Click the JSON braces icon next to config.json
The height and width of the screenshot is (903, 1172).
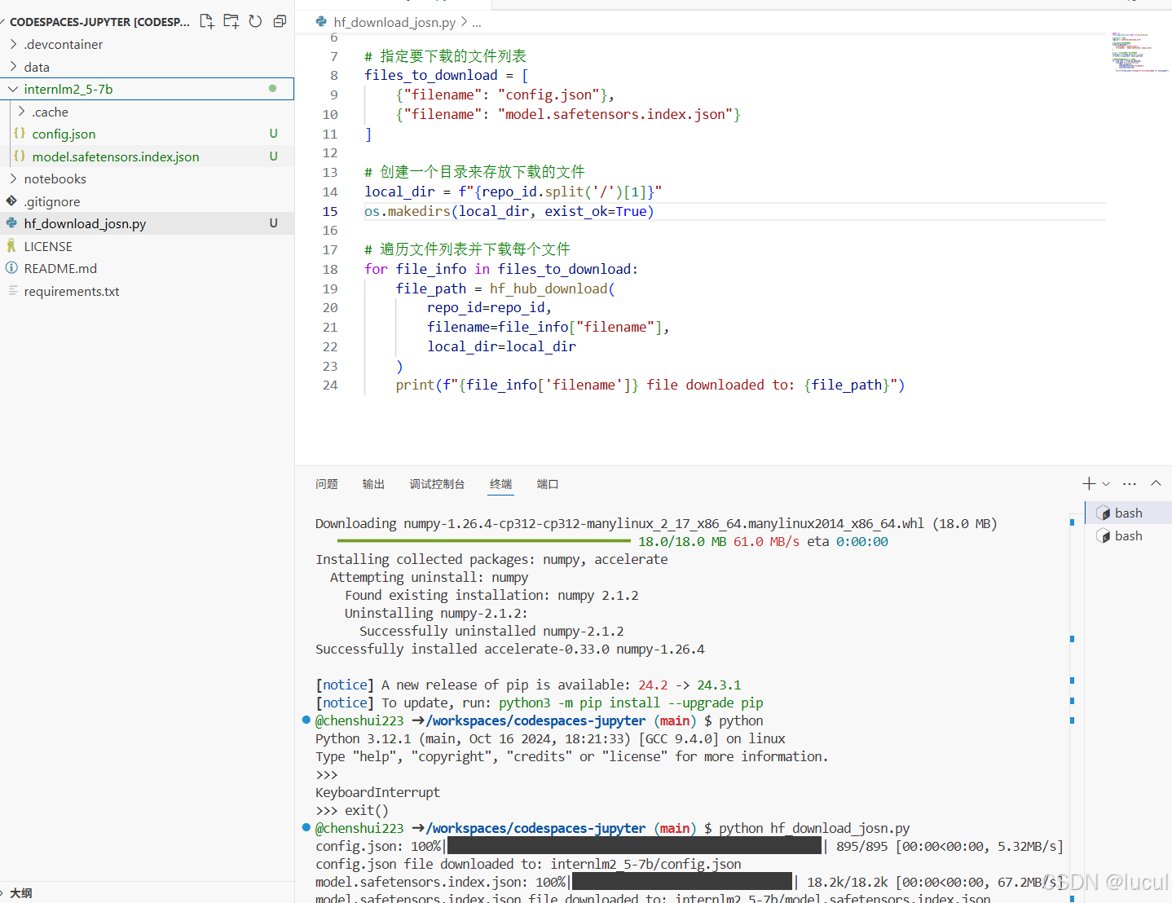tap(20, 133)
